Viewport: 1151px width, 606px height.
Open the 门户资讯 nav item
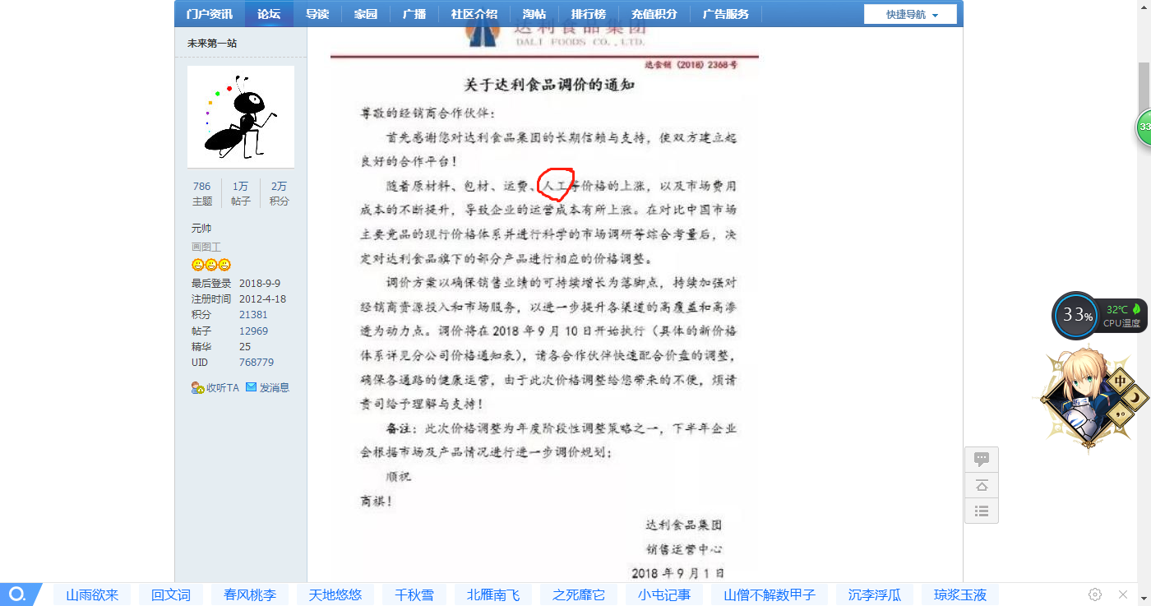click(x=209, y=14)
